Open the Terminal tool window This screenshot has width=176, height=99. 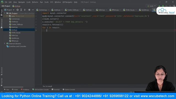(x=56, y=90)
